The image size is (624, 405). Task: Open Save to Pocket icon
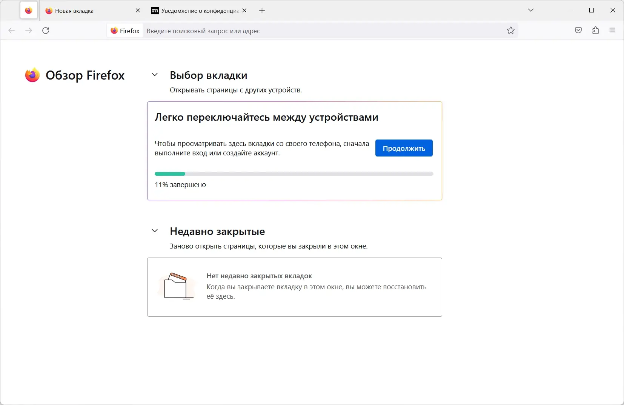pyautogui.click(x=578, y=31)
